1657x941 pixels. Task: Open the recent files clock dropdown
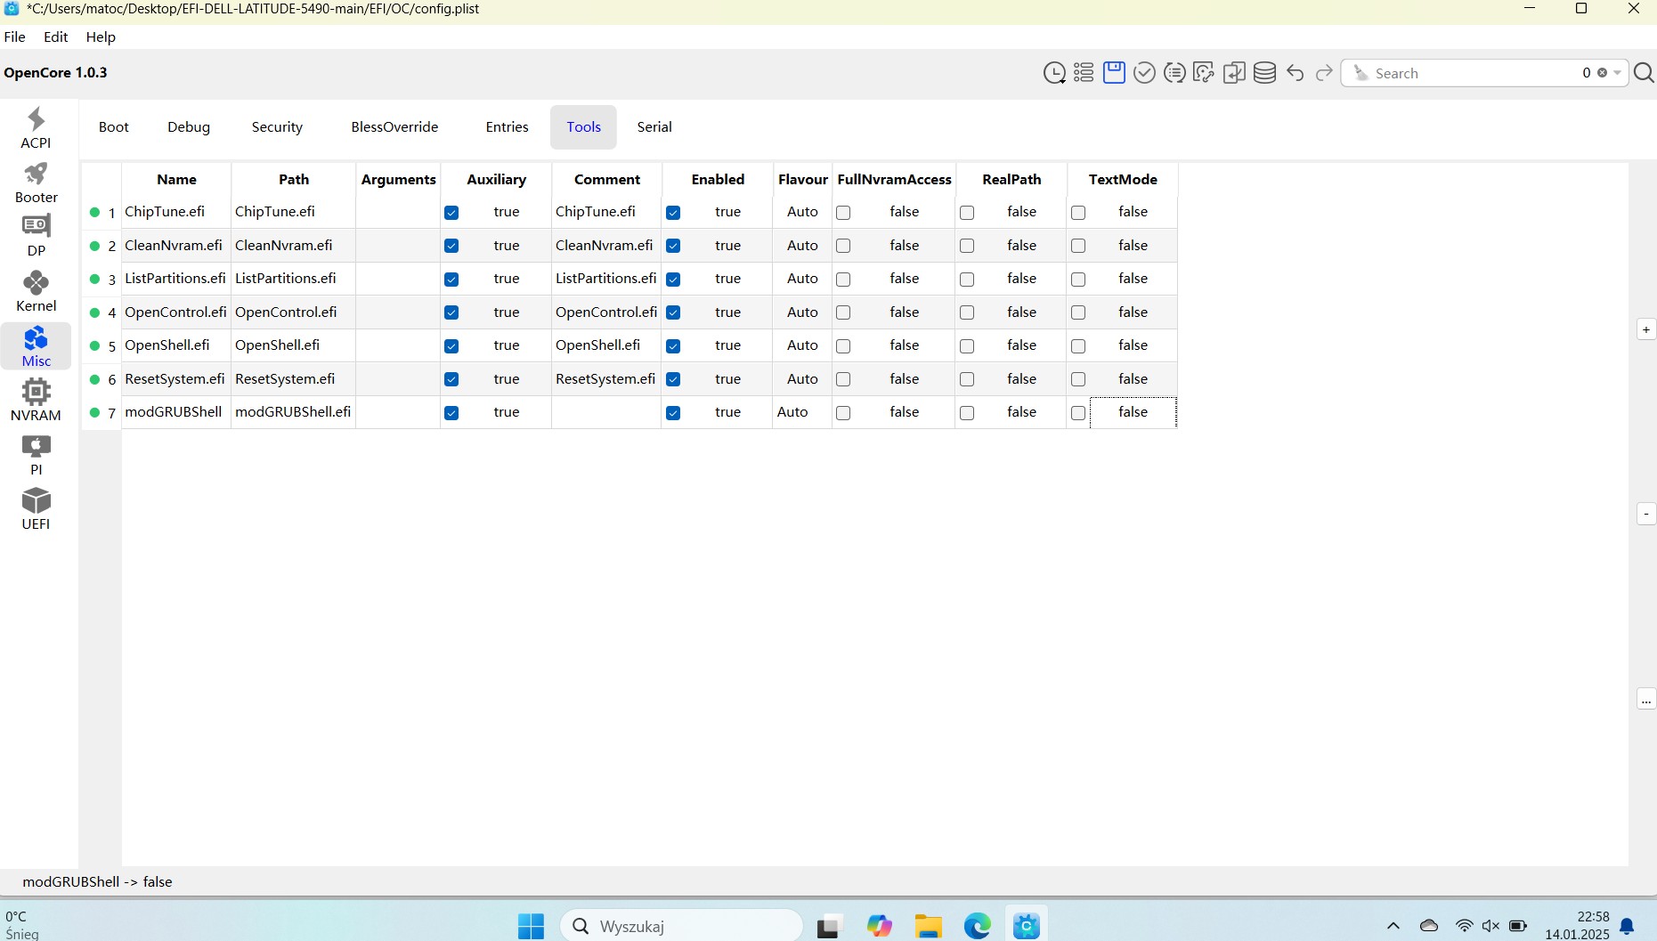point(1055,73)
